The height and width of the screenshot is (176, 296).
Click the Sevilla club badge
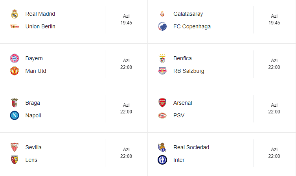point(15,148)
